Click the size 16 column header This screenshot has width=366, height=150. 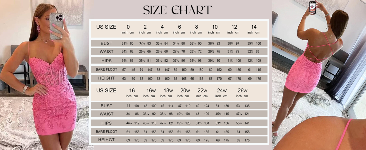(132, 90)
